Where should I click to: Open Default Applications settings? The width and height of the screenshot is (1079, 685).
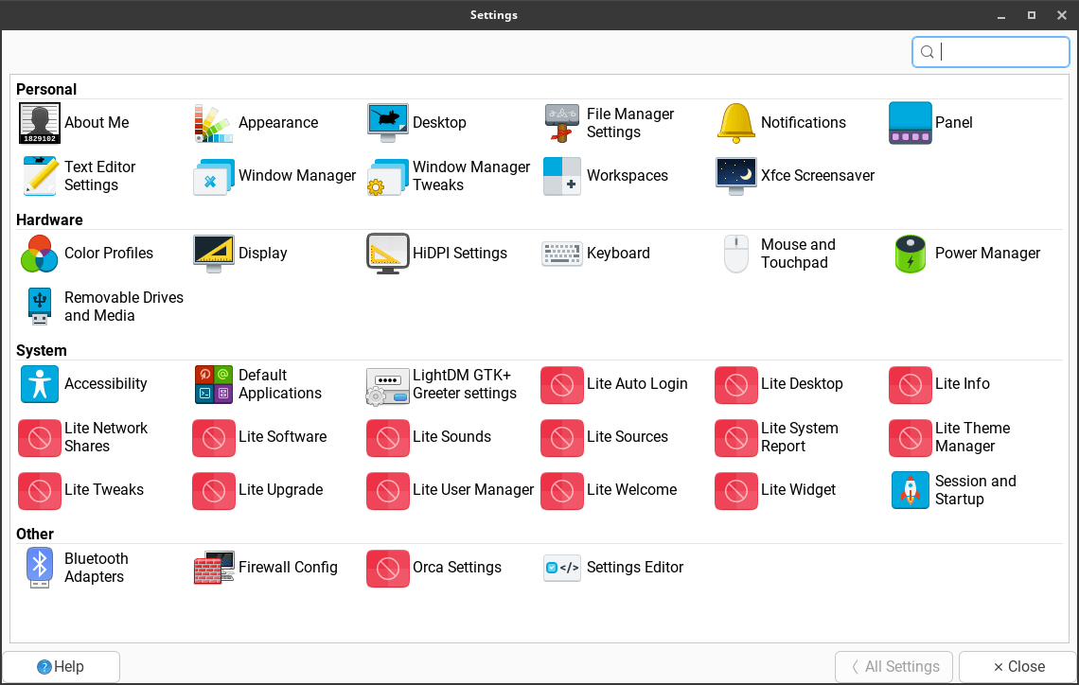[213, 384]
